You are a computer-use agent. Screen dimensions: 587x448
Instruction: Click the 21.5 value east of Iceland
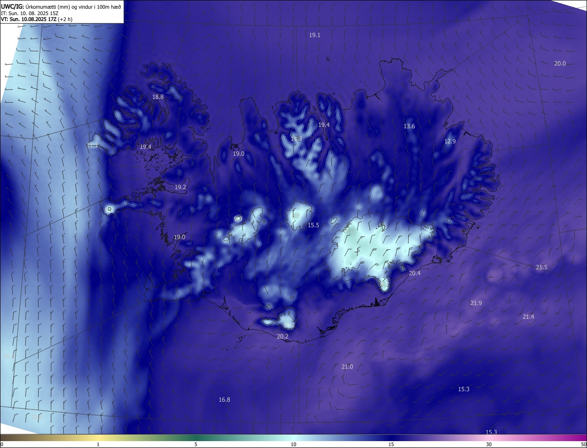click(x=542, y=268)
